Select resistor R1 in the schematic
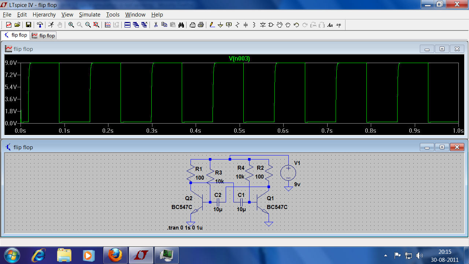This screenshot has height=264, width=469. pos(191,172)
